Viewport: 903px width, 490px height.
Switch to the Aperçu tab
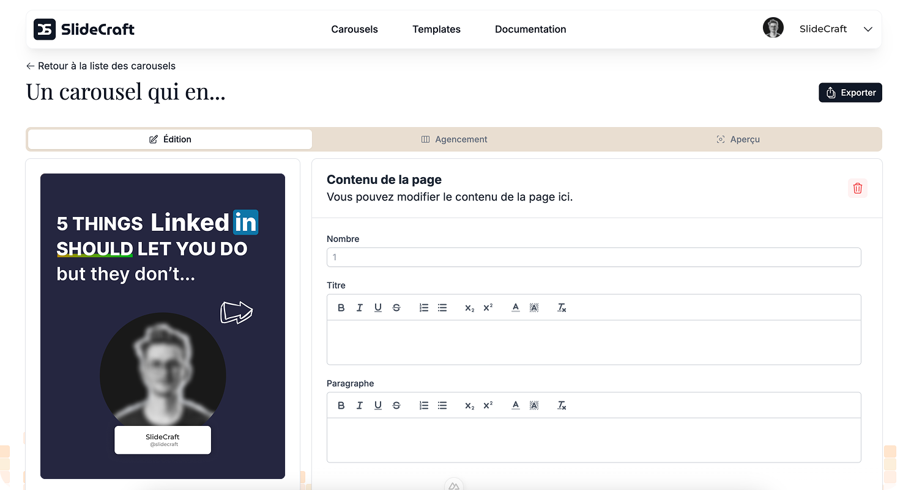(738, 139)
